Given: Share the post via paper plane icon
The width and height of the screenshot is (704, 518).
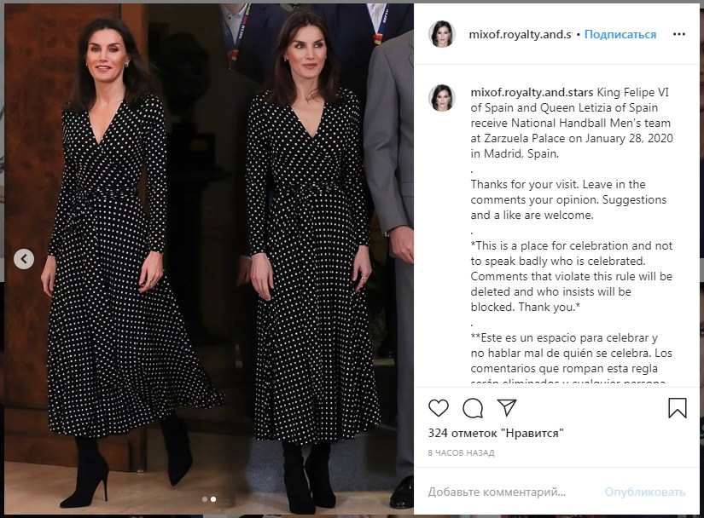Looking at the screenshot, I should [507, 407].
